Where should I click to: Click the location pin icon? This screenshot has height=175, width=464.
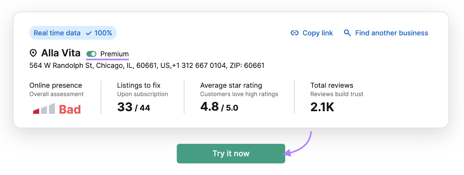[33, 53]
